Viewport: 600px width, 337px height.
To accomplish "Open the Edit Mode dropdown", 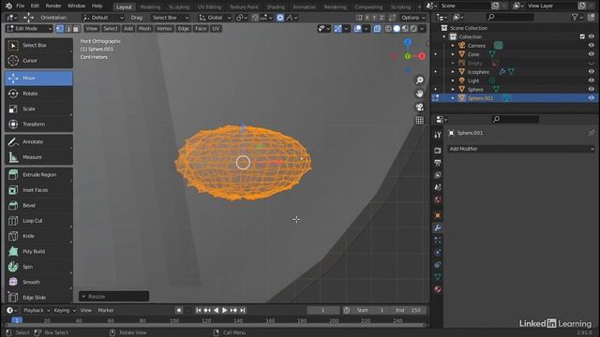I will [29, 29].
